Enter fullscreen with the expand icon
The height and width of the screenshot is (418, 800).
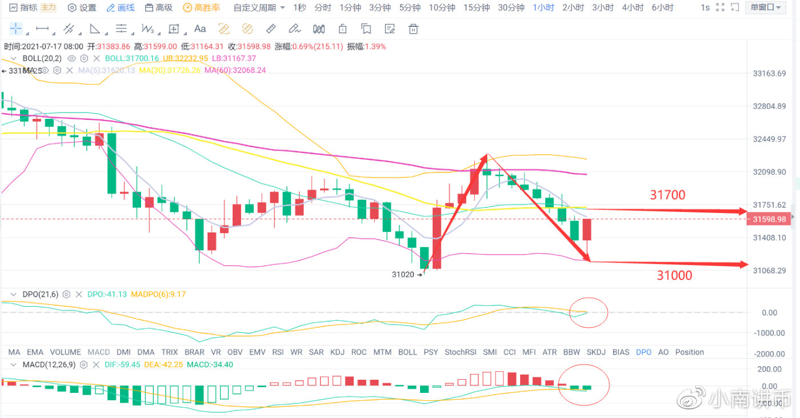[x=720, y=7]
